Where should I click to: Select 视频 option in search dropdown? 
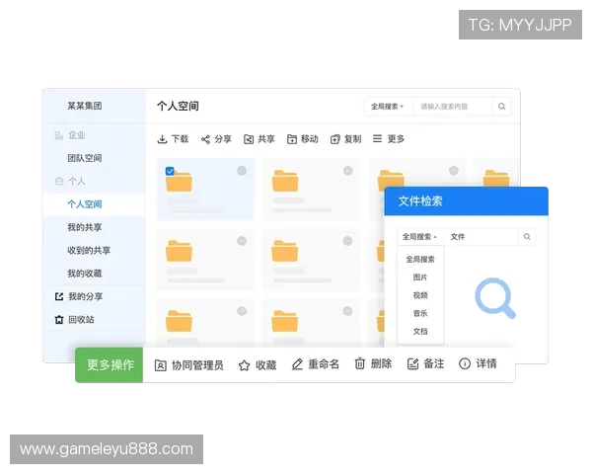[420, 295]
